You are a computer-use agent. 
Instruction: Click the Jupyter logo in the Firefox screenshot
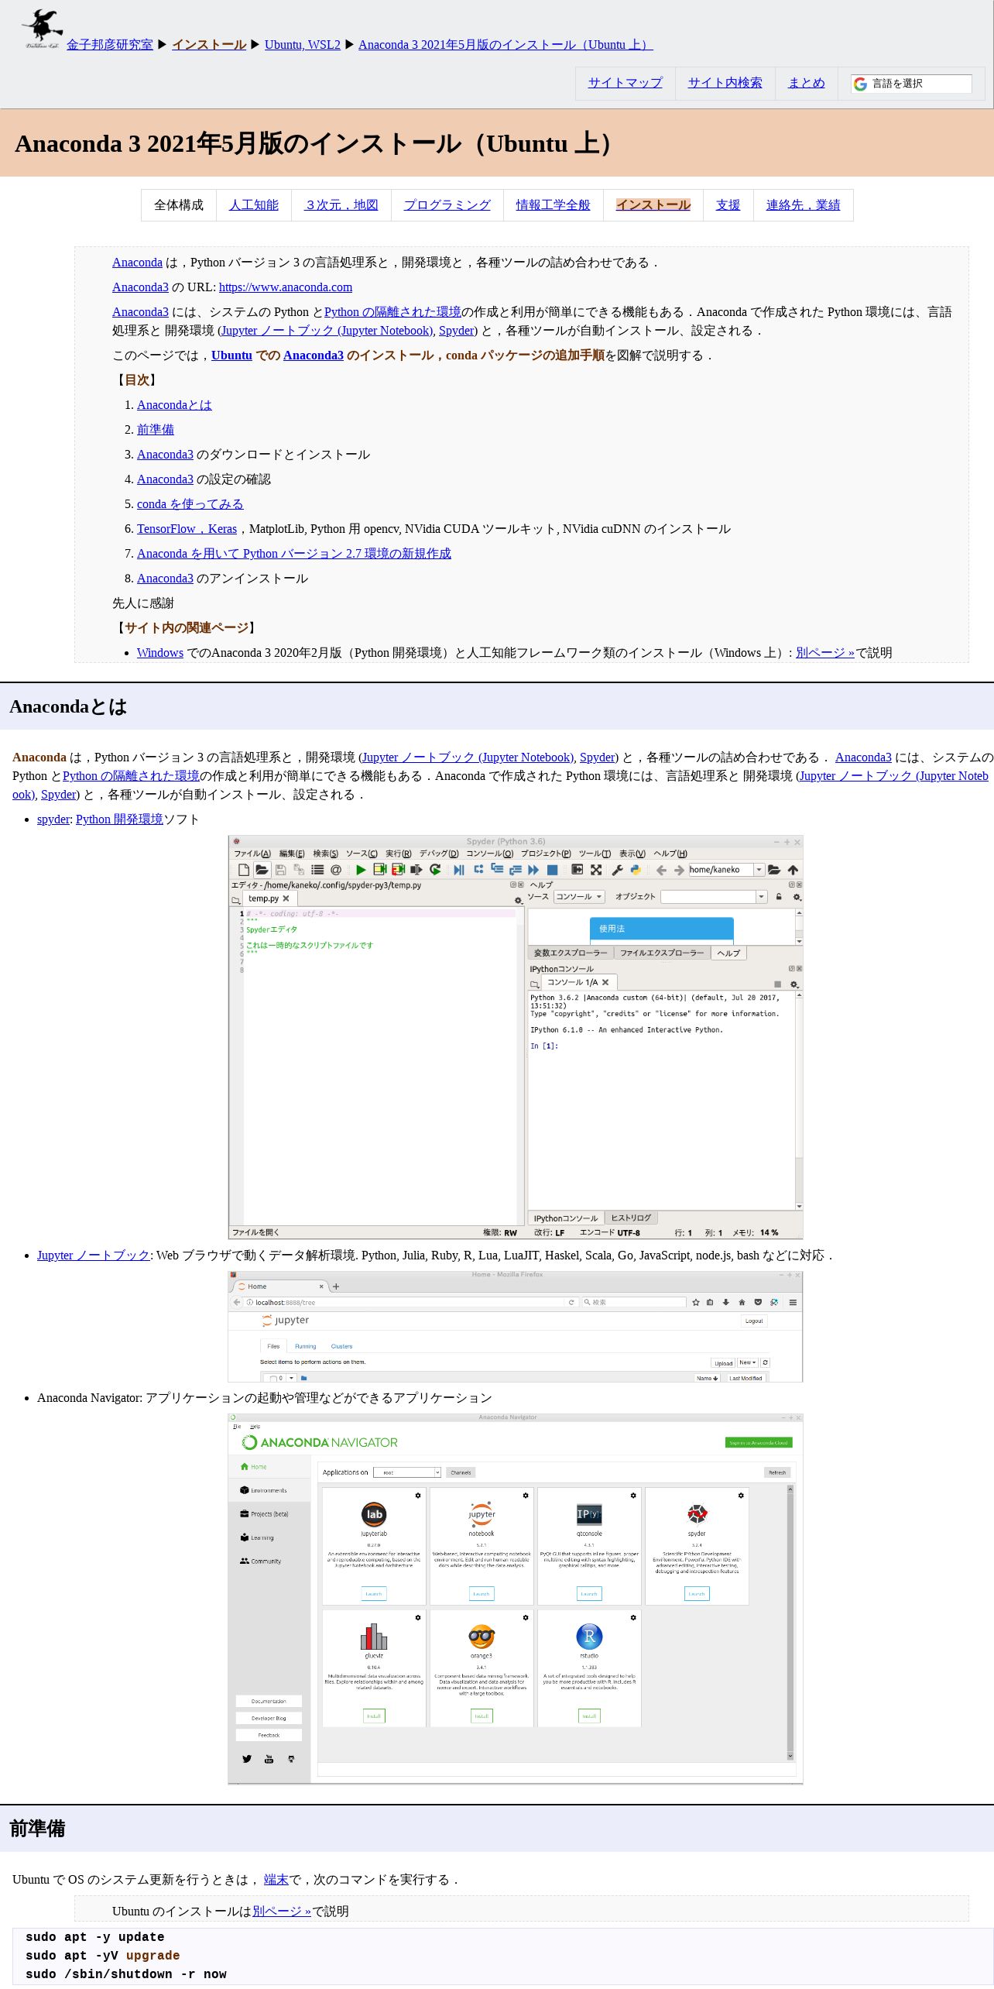(285, 1321)
